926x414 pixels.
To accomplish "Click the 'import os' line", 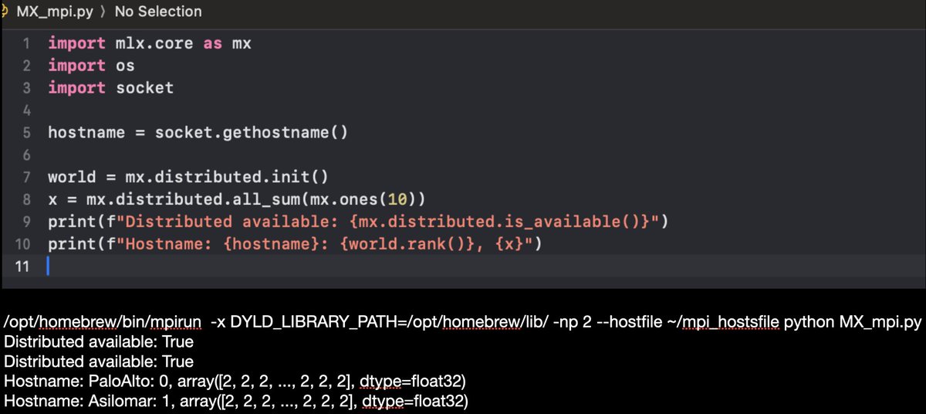I will point(91,66).
